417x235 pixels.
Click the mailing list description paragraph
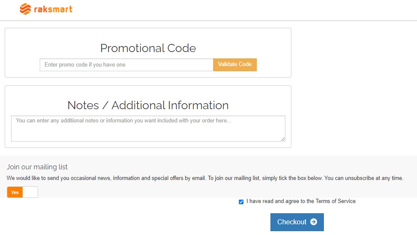point(205,178)
